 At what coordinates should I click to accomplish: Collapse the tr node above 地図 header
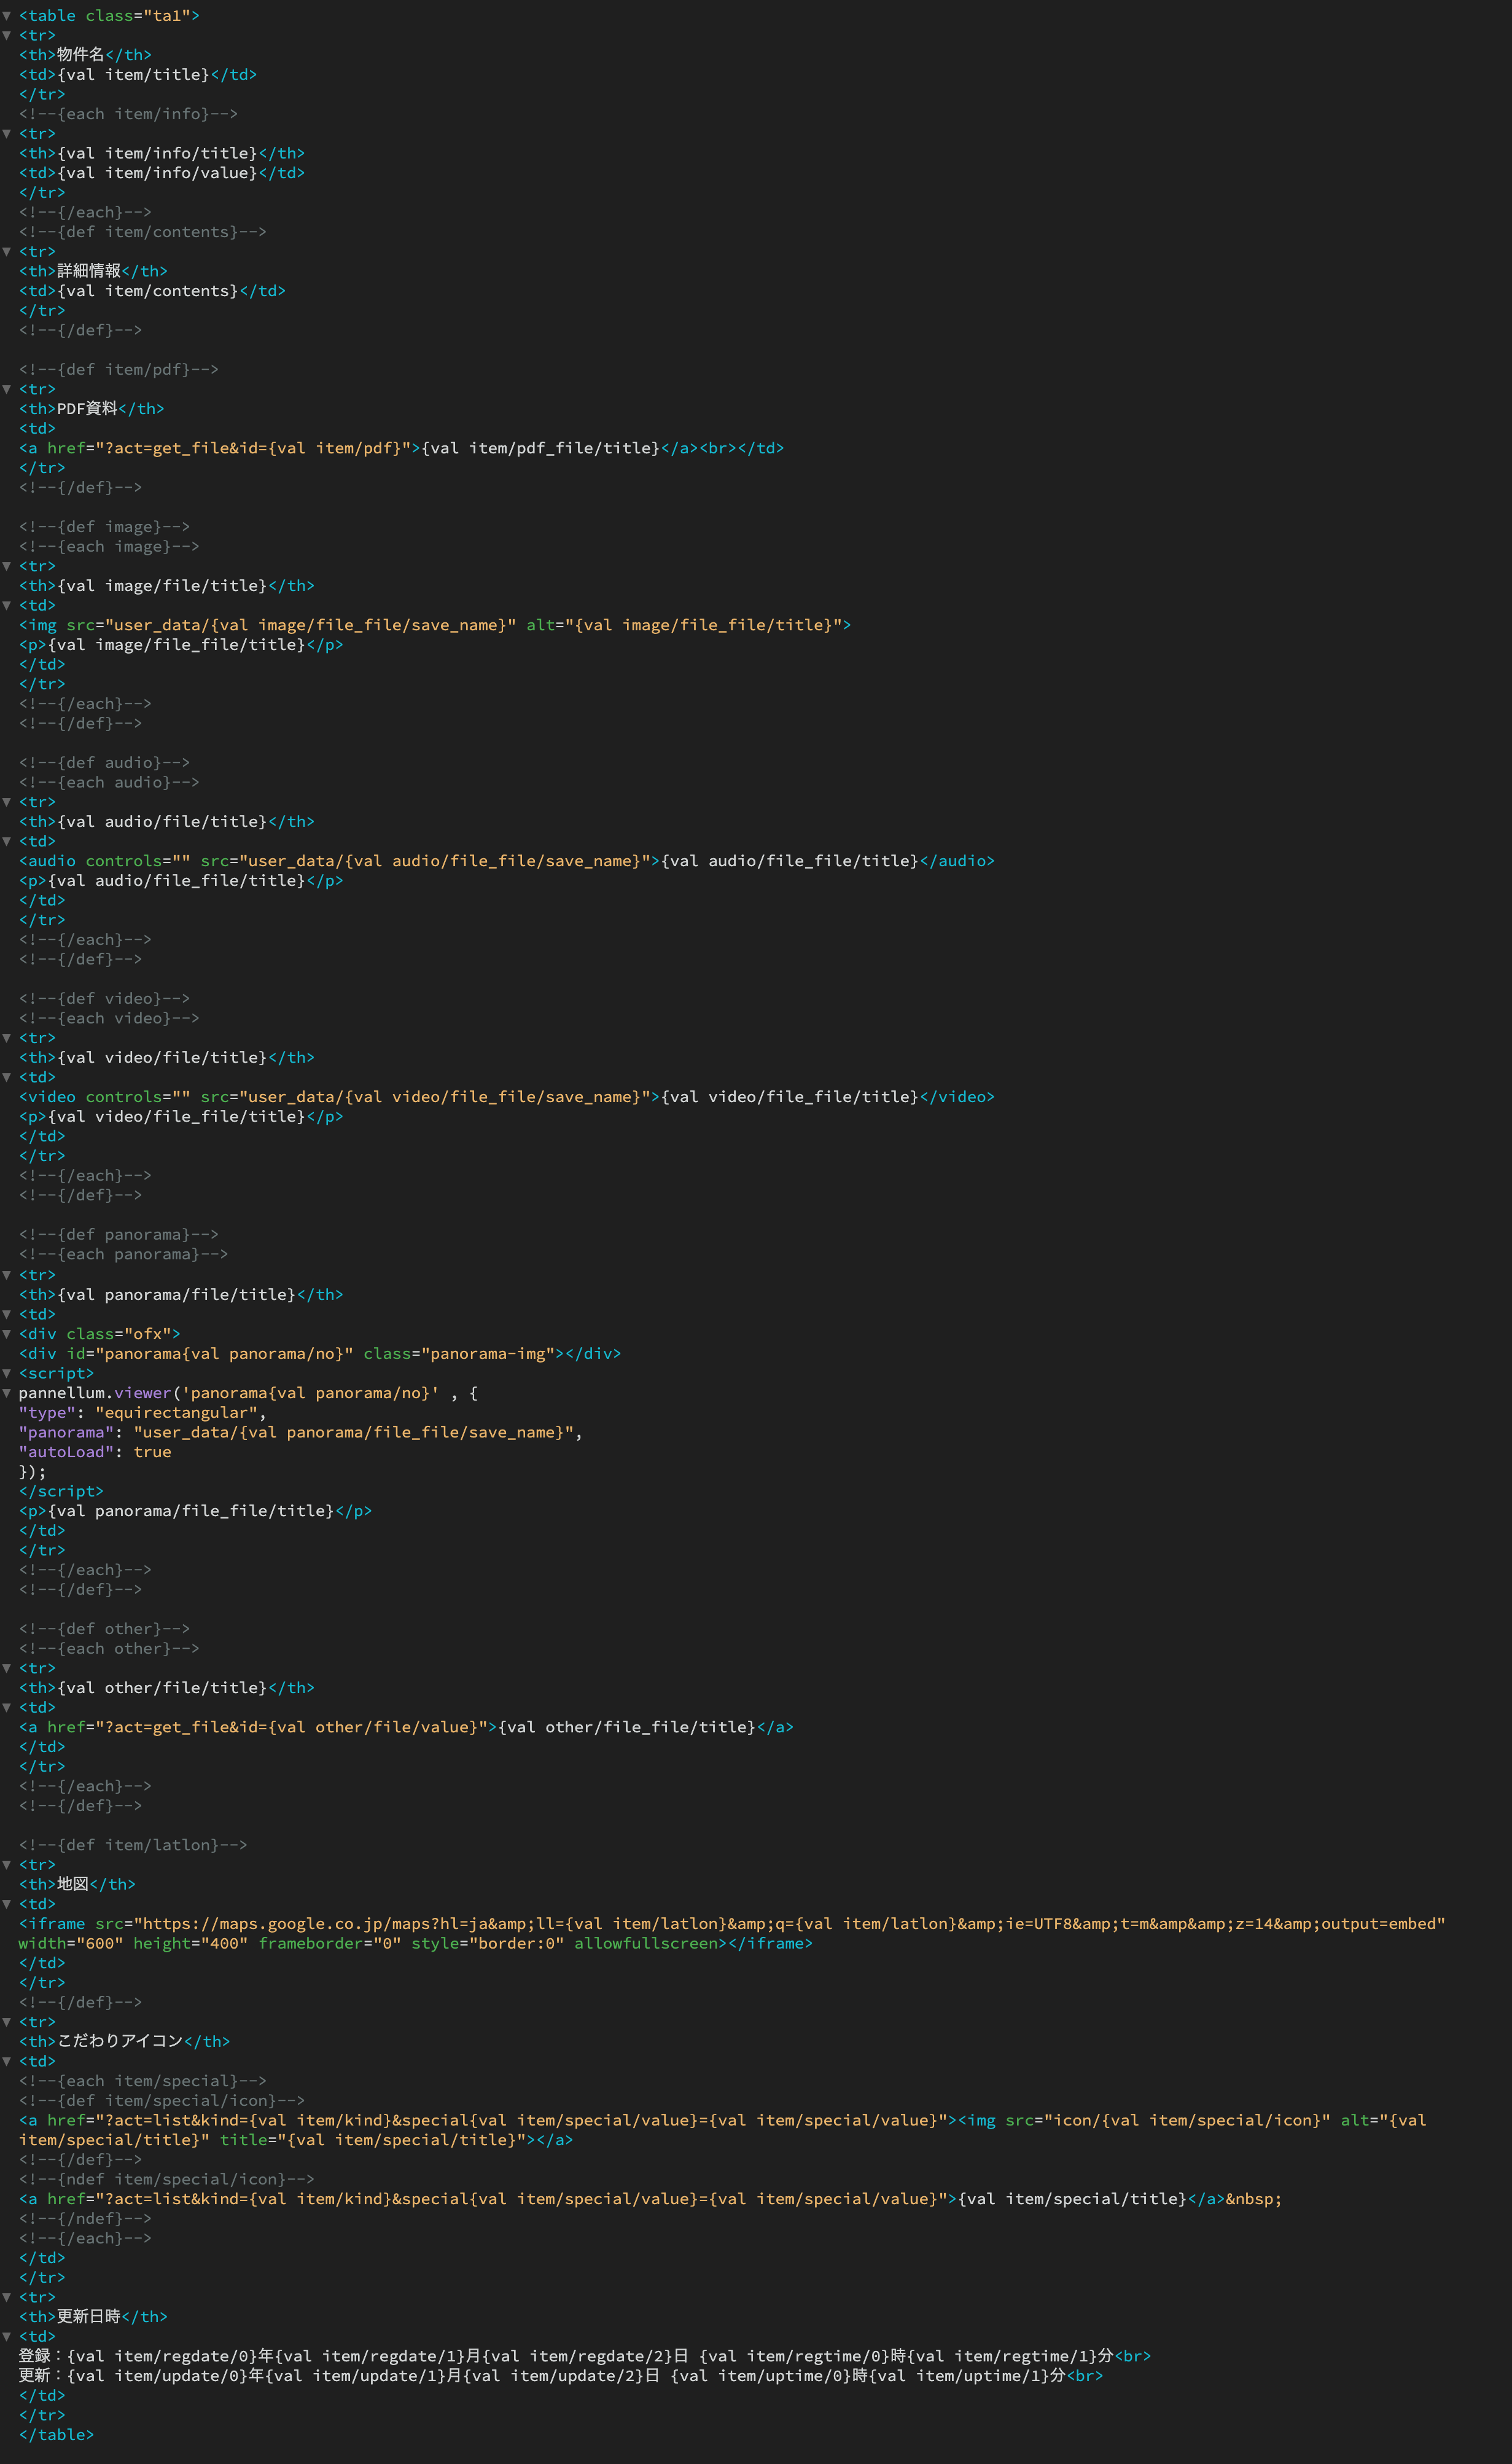tap(7, 1865)
